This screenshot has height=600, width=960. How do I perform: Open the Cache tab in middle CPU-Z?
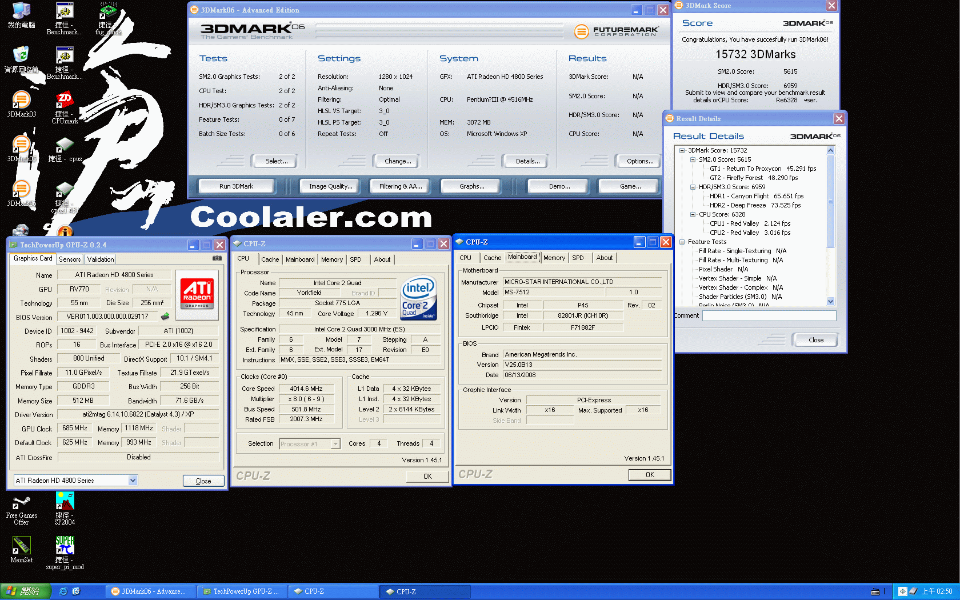(270, 259)
